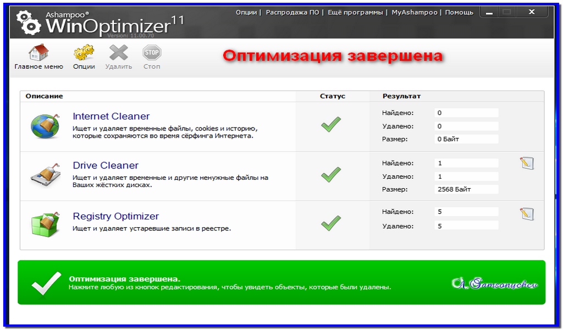Click Registry Optimizer green status checkmark
This screenshot has width=563, height=330.
click(x=330, y=223)
